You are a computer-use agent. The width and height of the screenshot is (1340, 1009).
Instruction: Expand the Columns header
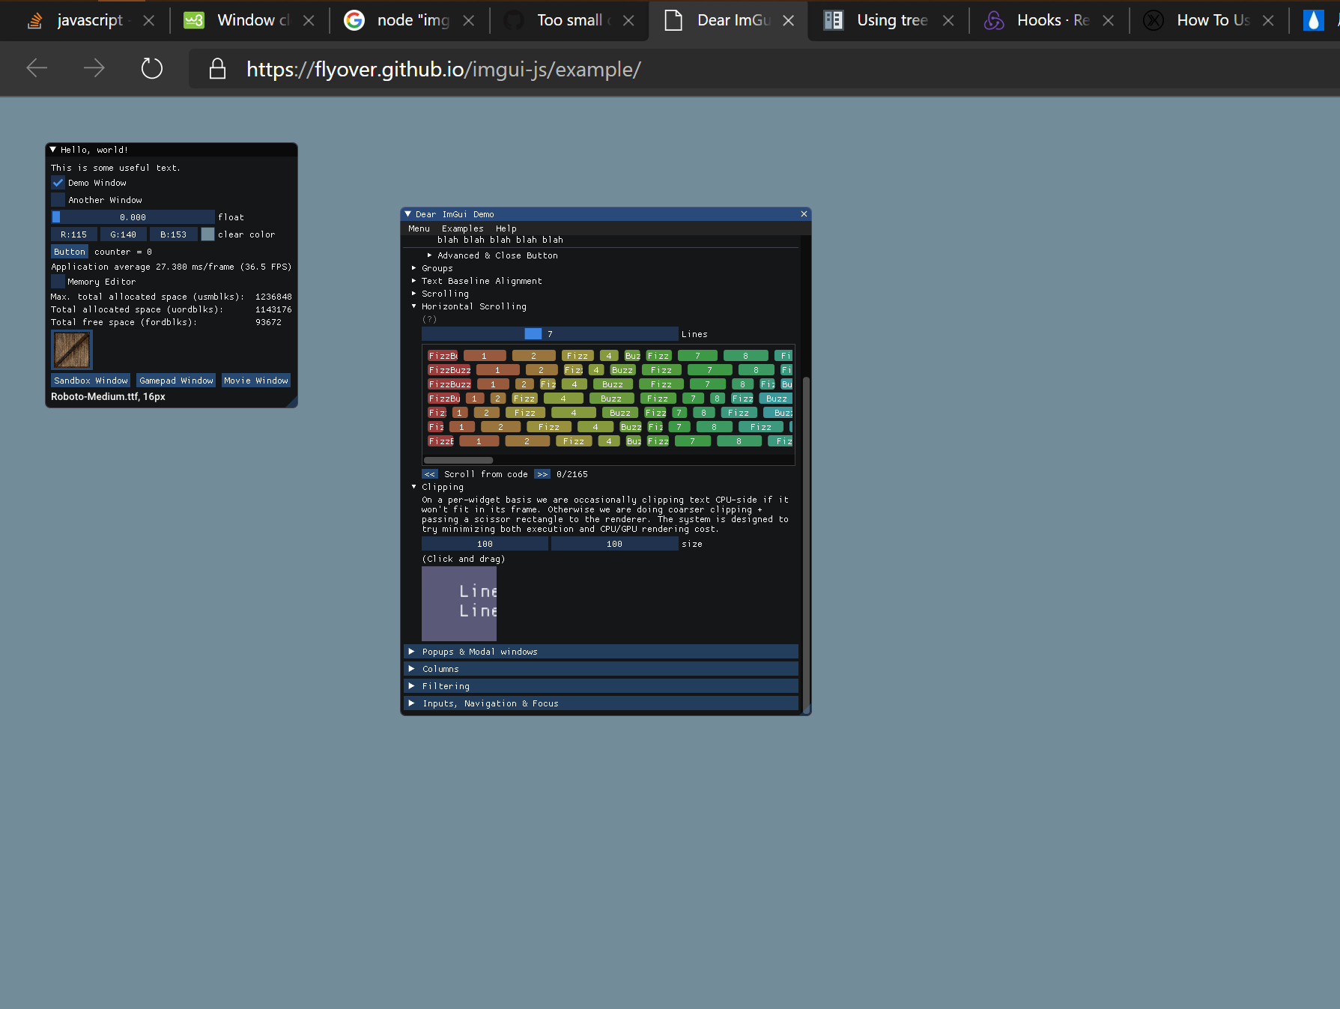click(601, 669)
